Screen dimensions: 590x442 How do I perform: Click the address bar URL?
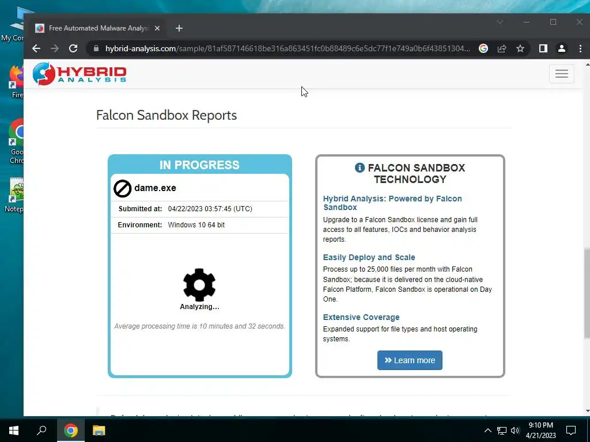click(288, 48)
